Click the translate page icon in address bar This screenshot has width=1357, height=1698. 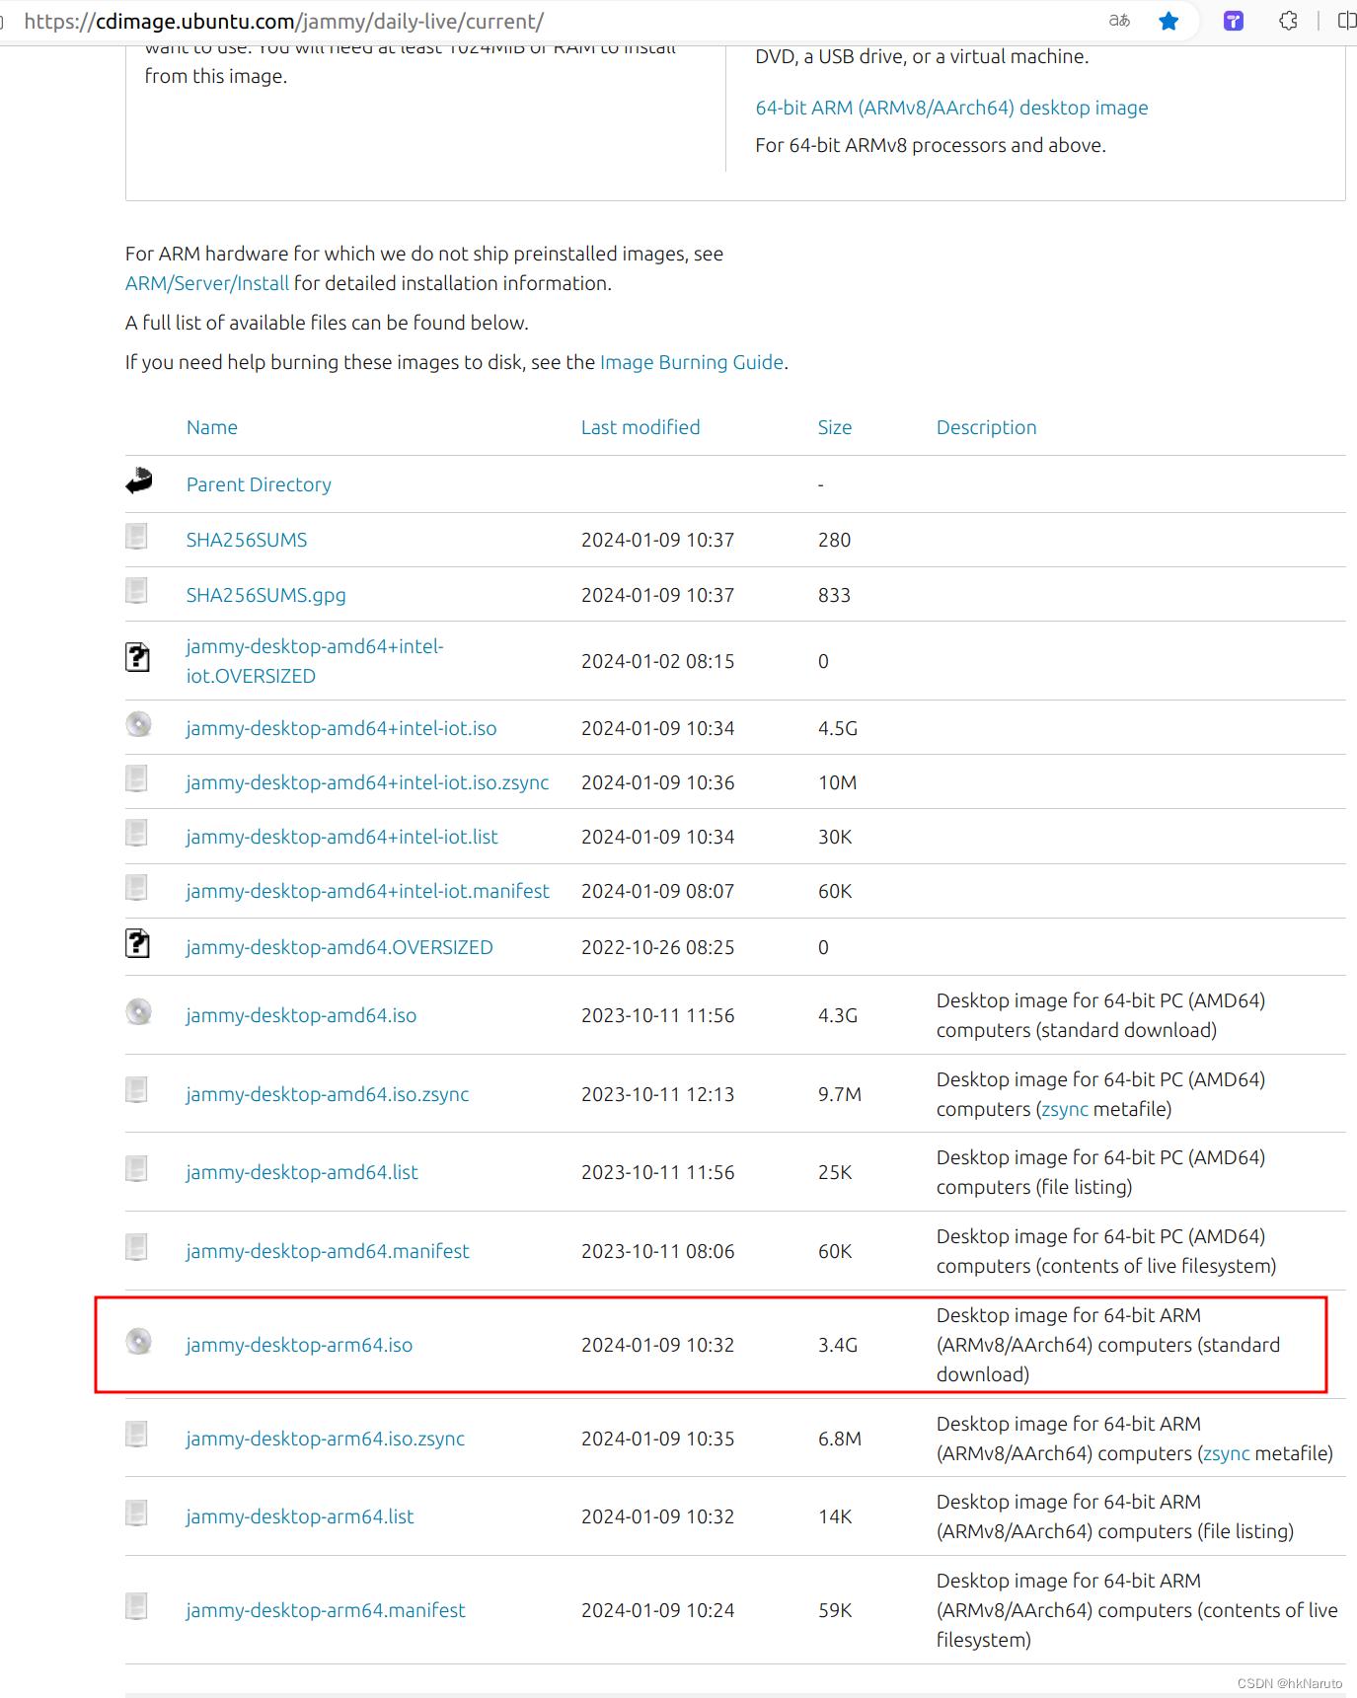click(x=1119, y=21)
